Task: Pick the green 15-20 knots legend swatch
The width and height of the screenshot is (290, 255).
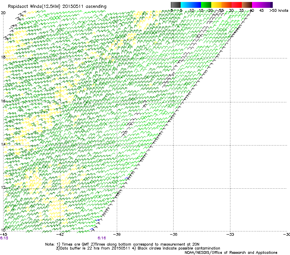Action: coord(206,5)
